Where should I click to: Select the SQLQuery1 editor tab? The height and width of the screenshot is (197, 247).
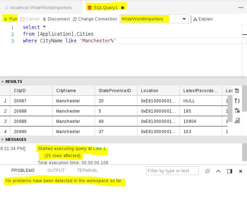click(105, 7)
